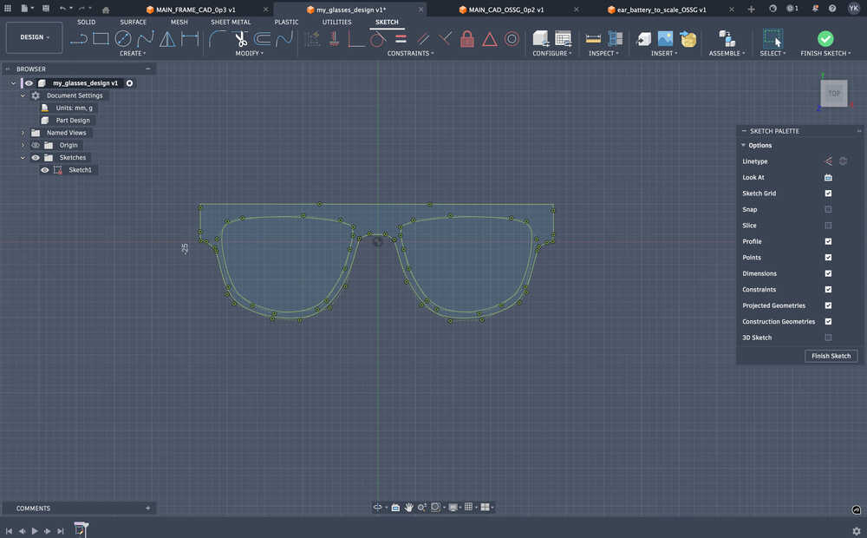Click the Fit view icon in navigation bar
Image resolution: width=867 pixels, height=538 pixels.
pos(435,507)
